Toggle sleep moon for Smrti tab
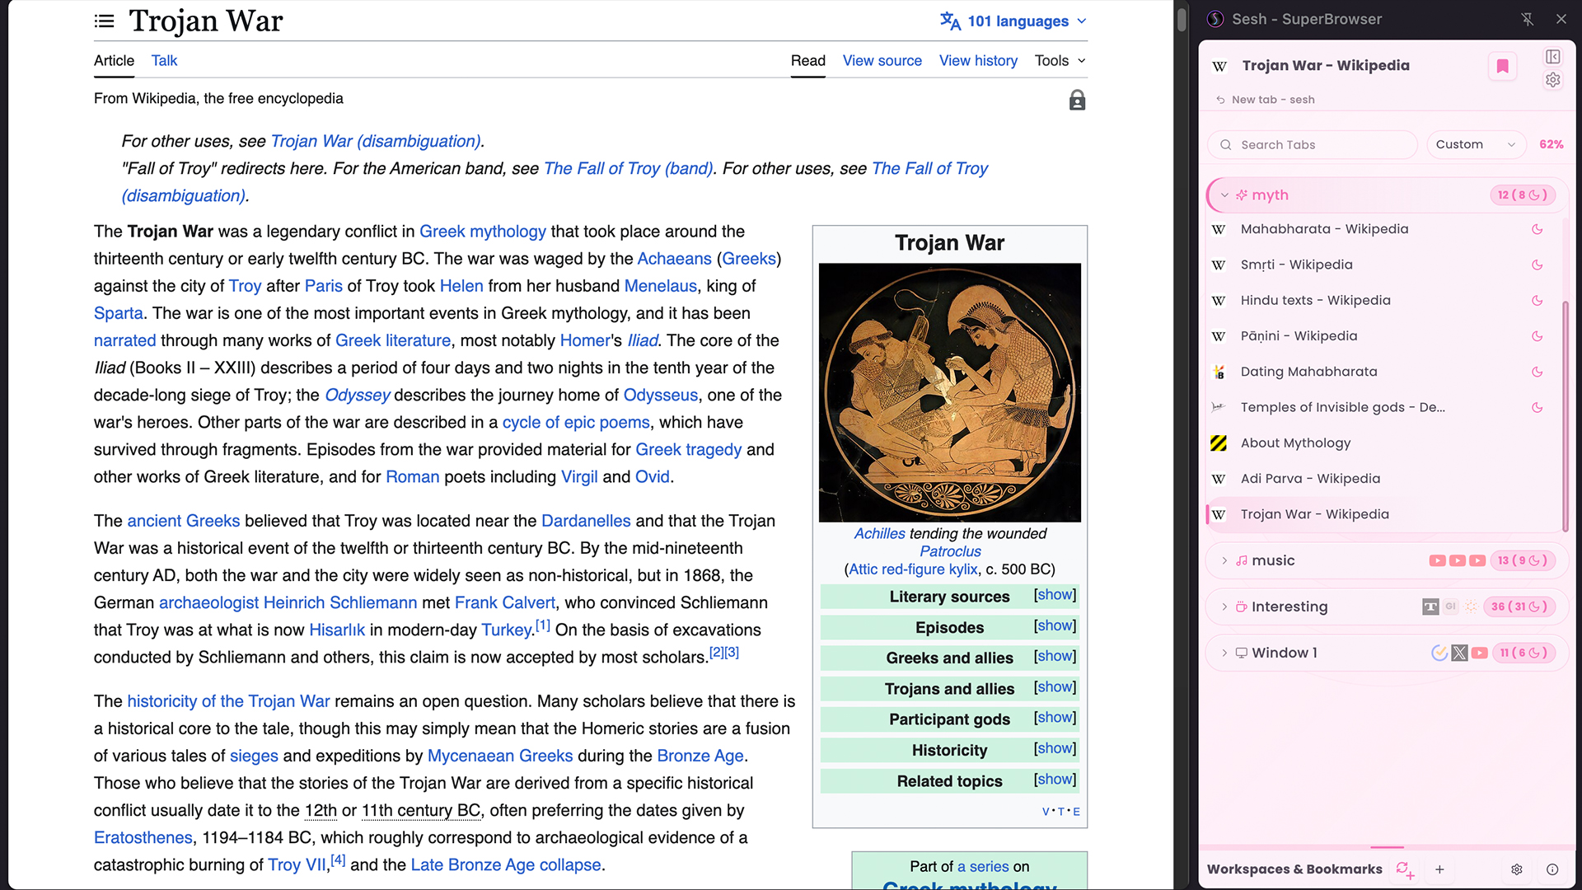This screenshot has width=1582, height=890. 1537,265
